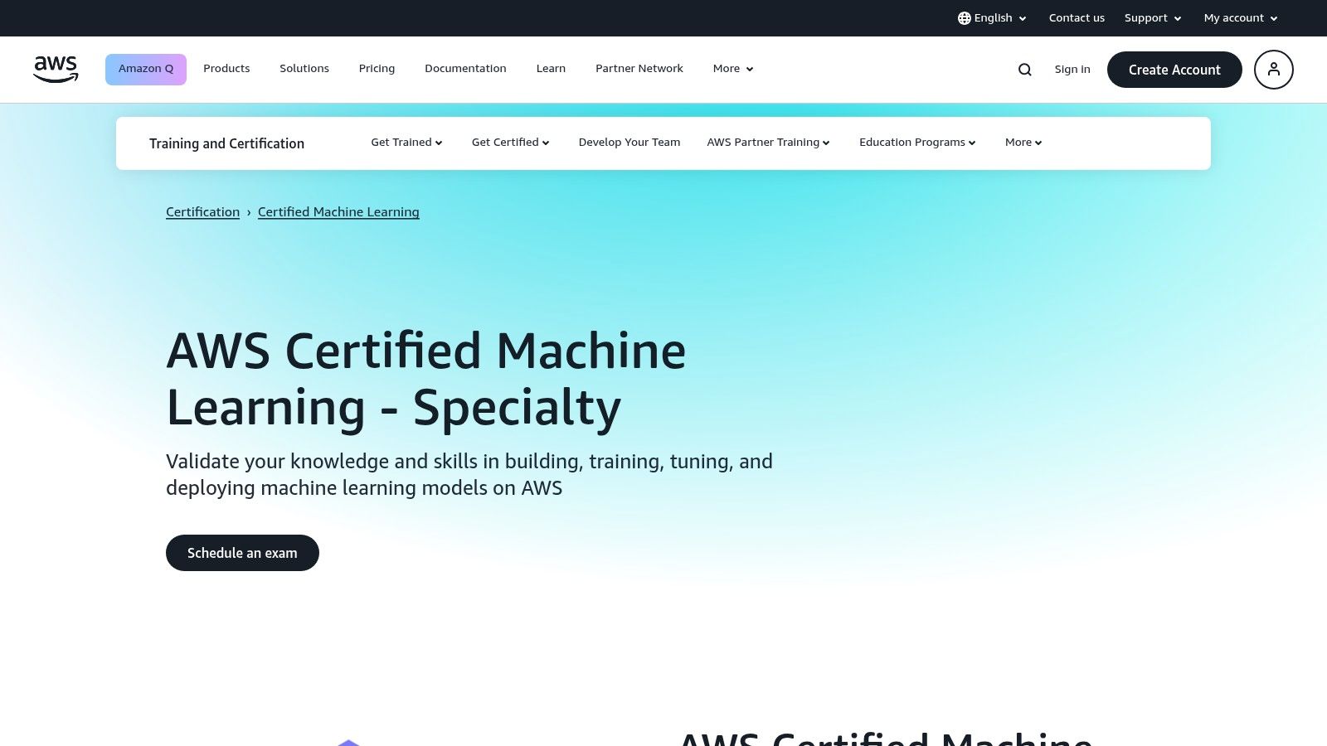Expand Education Programs dropdown
Viewport: 1327px width, 746px height.
917,143
